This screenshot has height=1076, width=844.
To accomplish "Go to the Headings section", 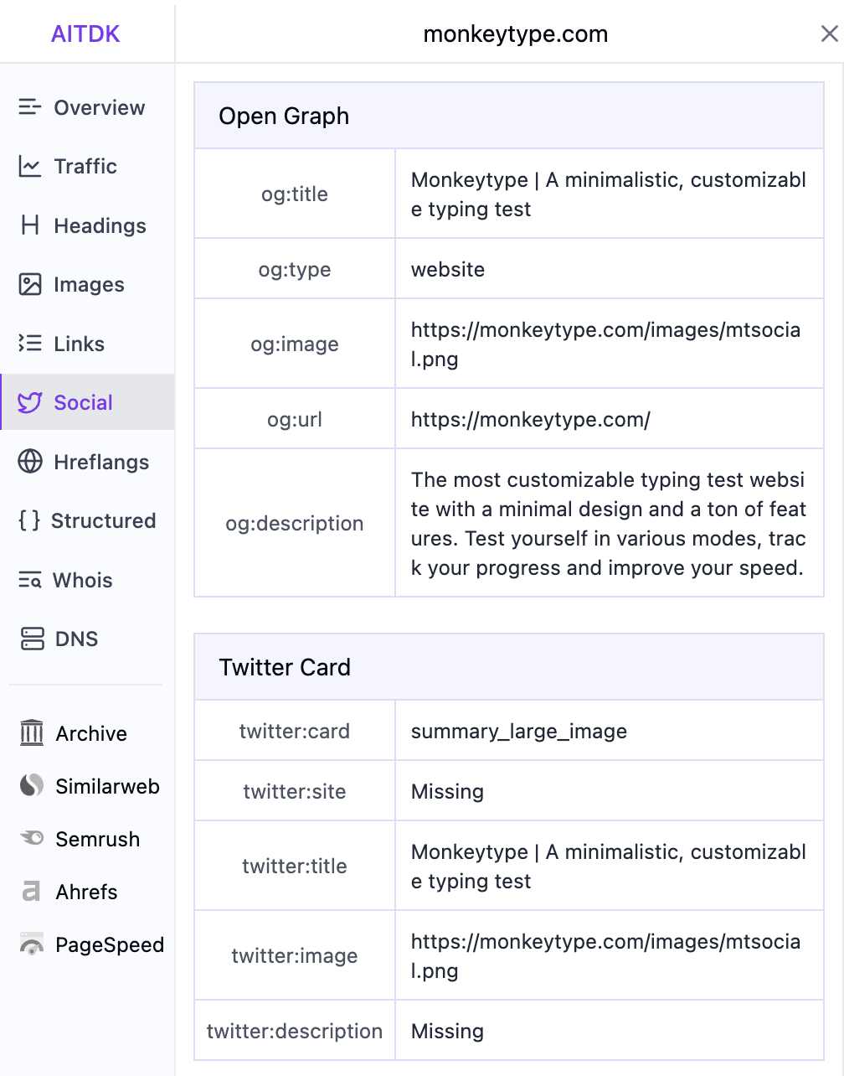I will tap(87, 225).
